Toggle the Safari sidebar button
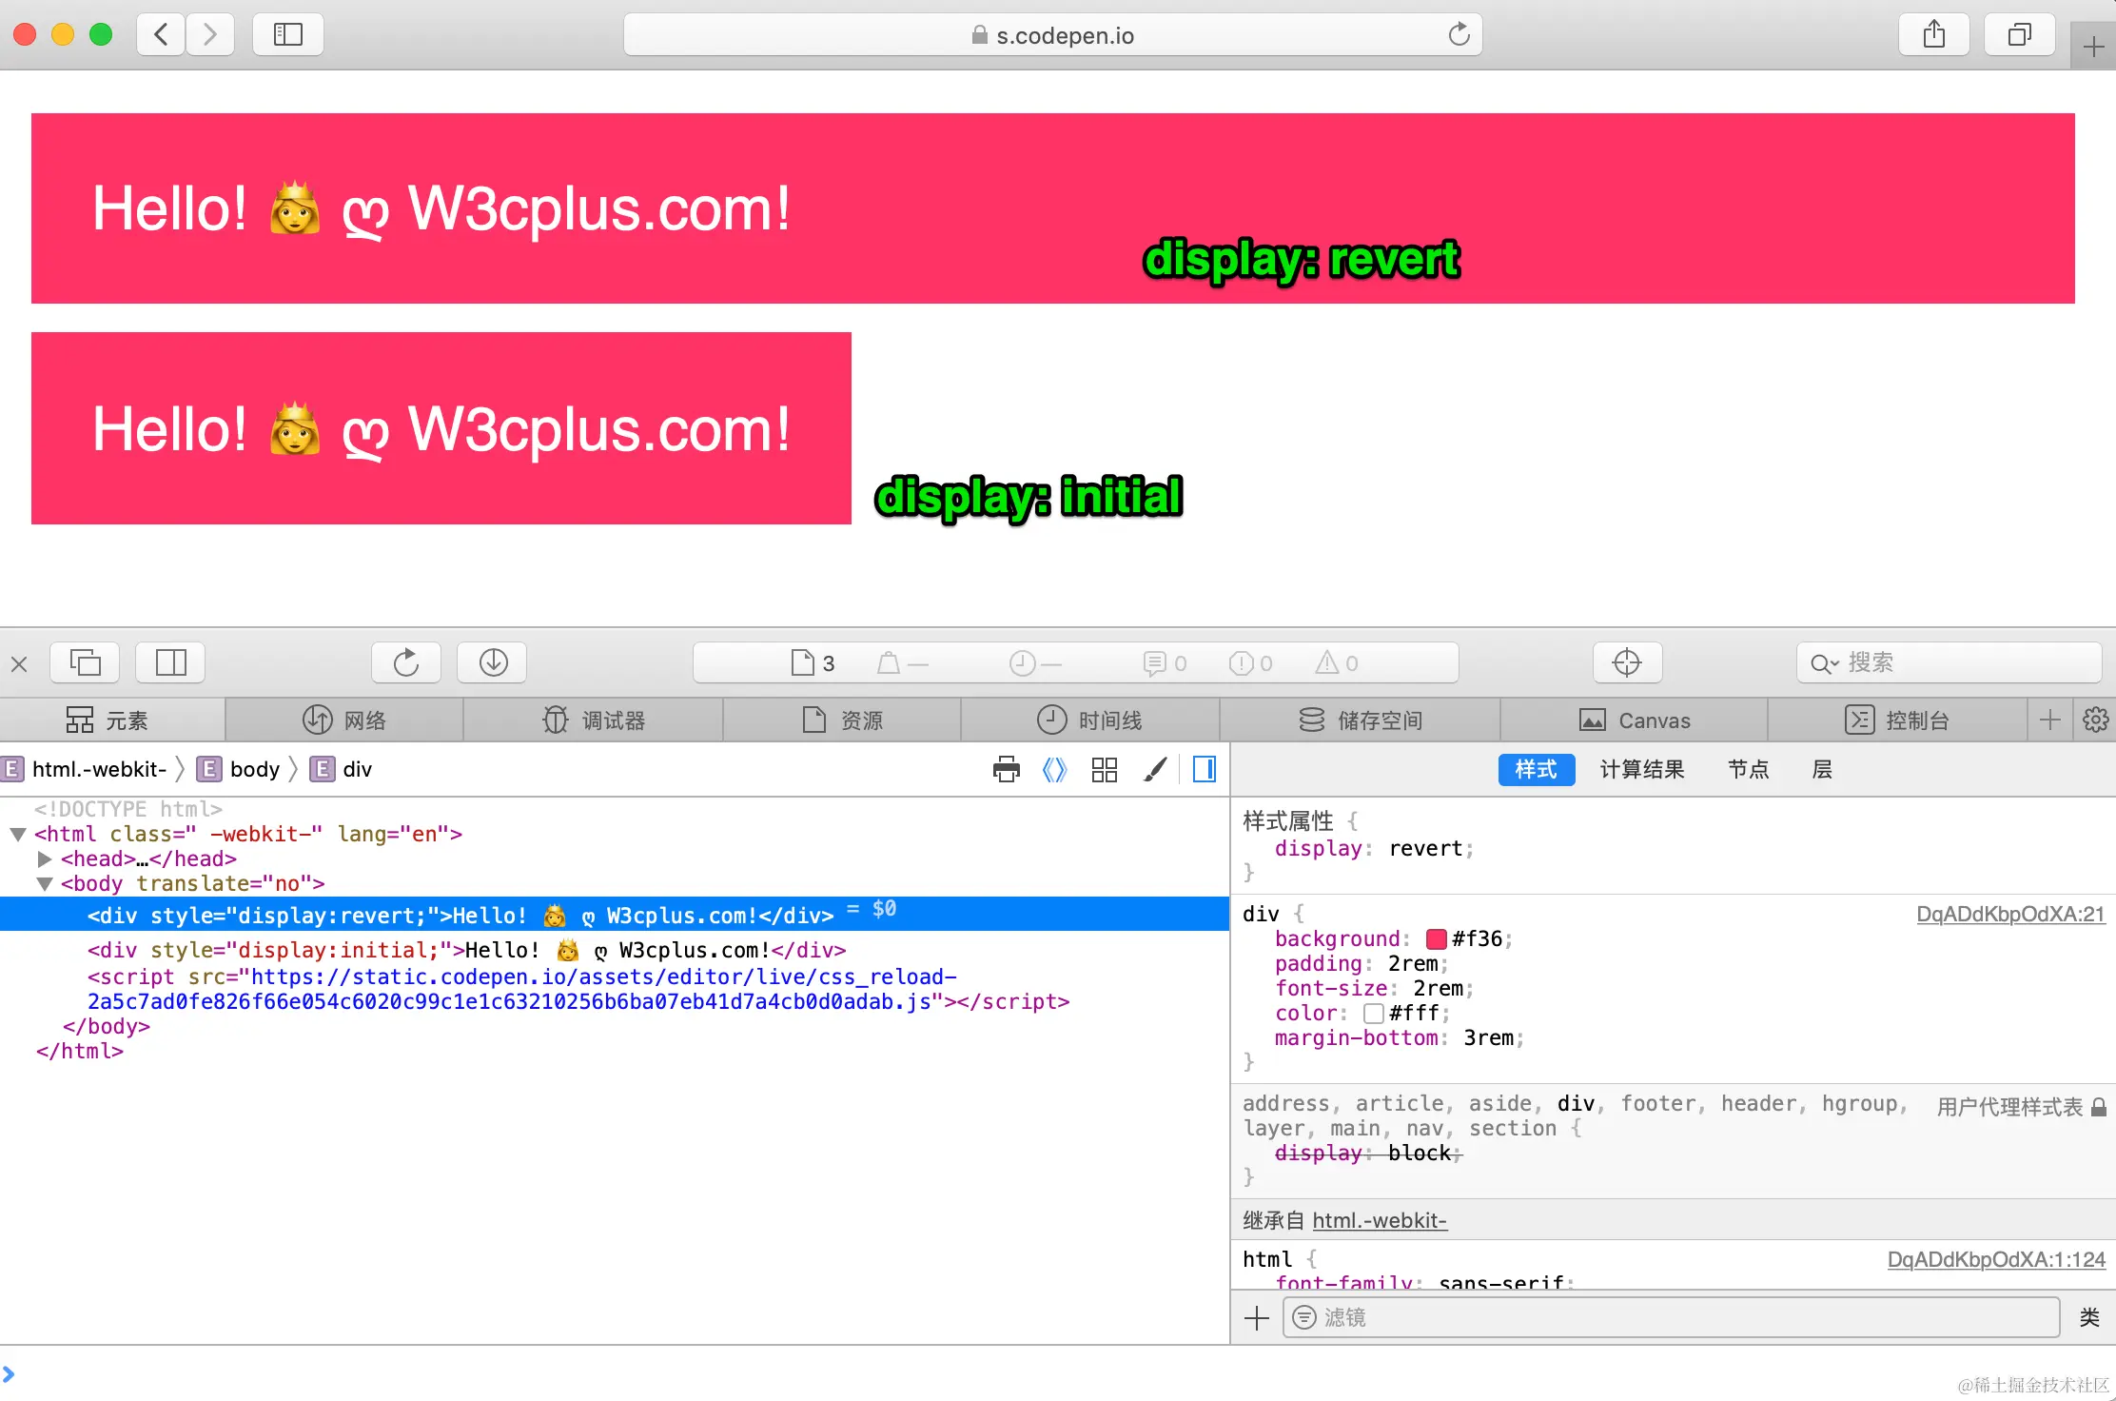 (287, 35)
